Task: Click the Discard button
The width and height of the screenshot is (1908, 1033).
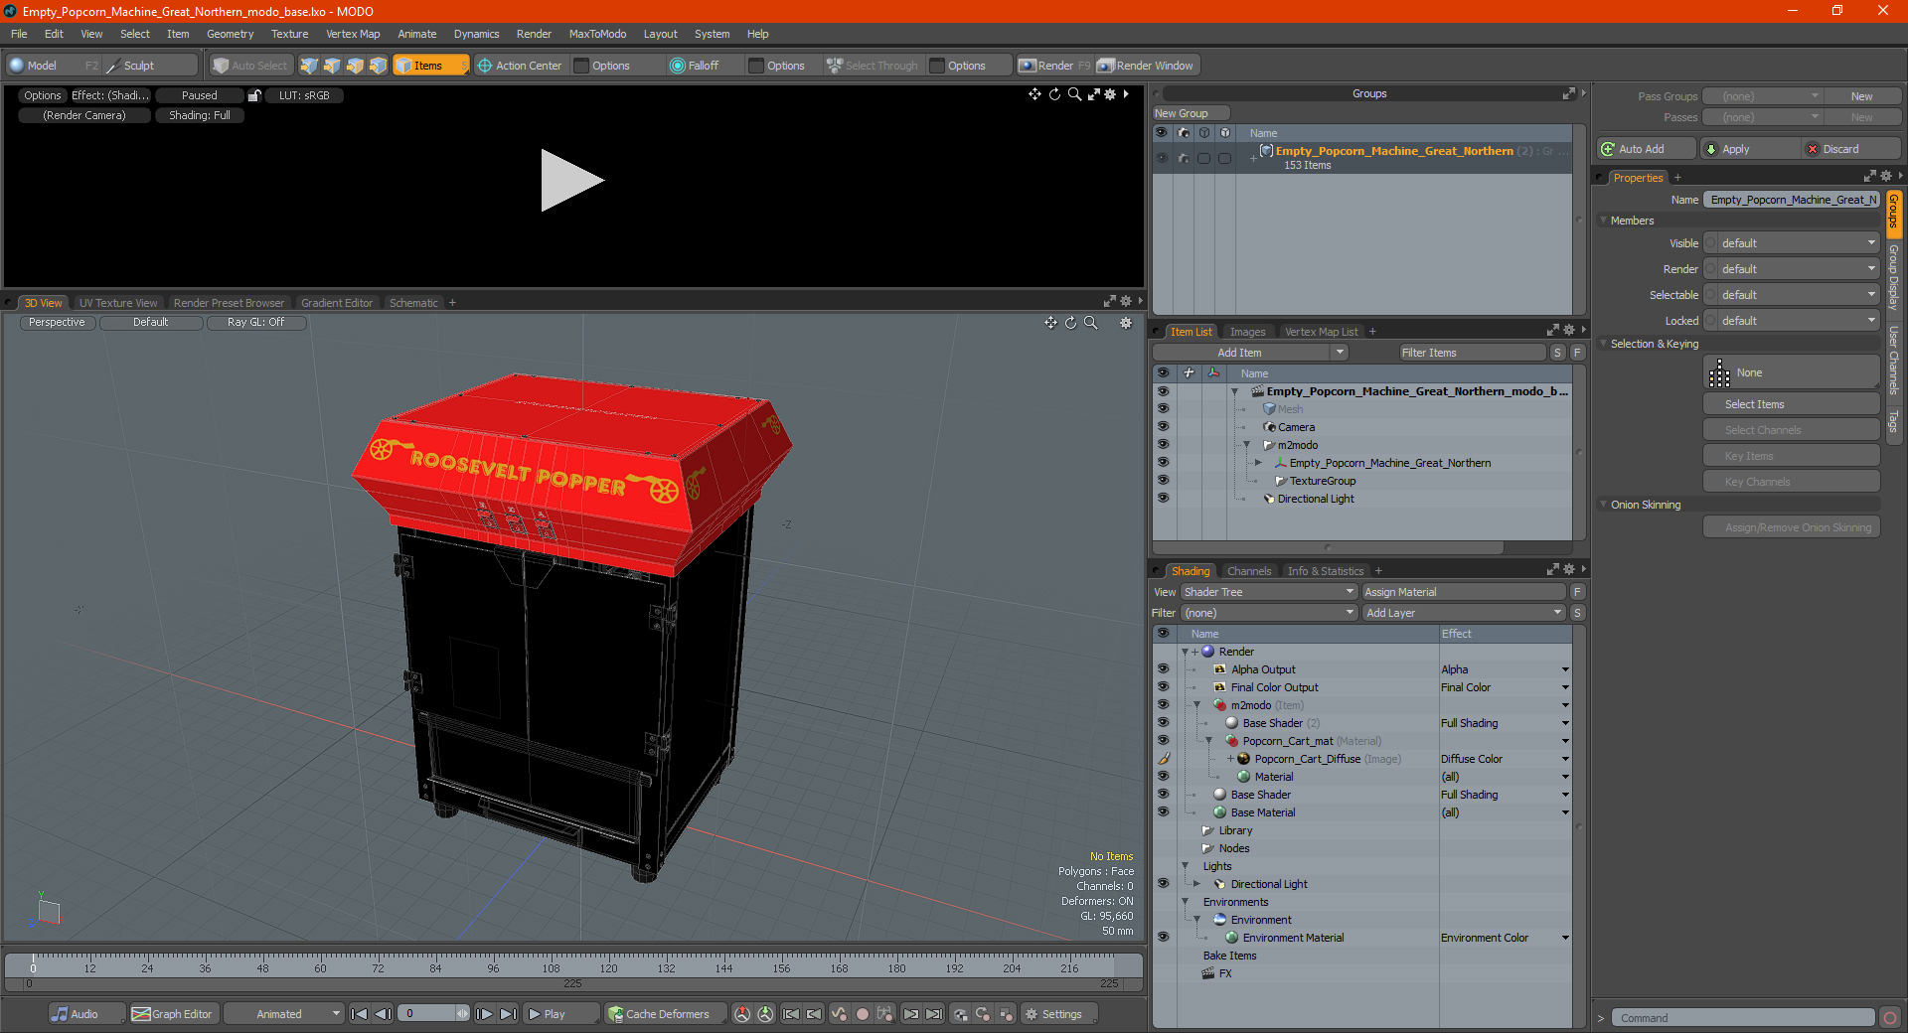Action: click(x=1850, y=149)
